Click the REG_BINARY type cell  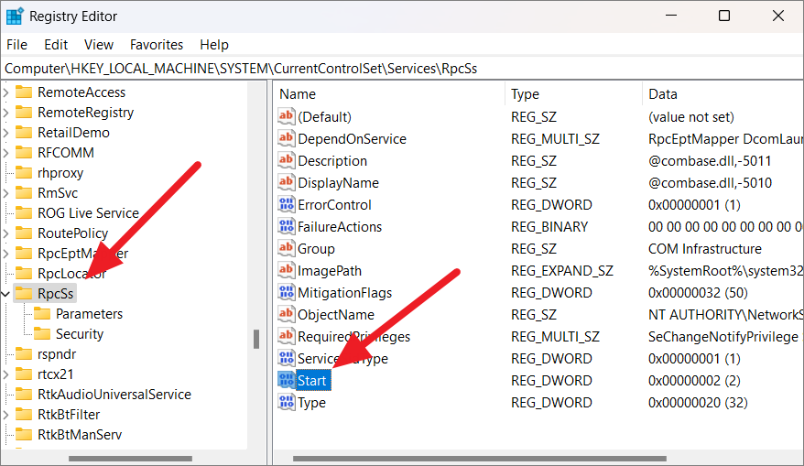(549, 227)
